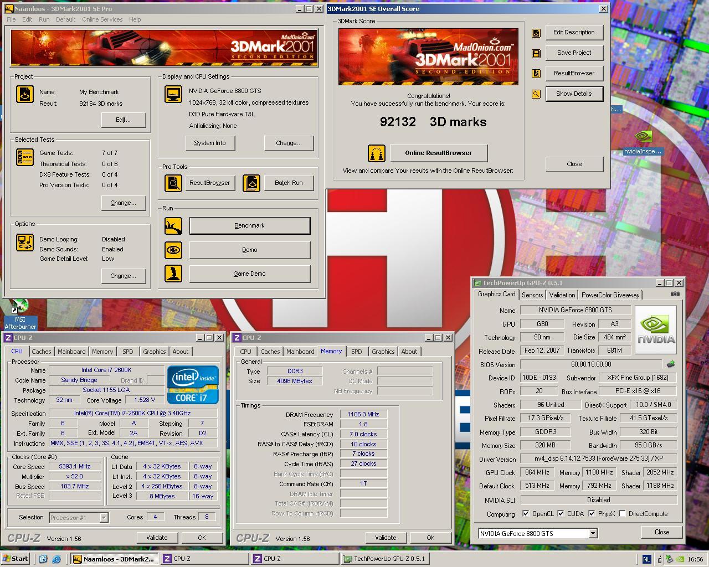This screenshot has height=567, width=709.
Task: Click the NVIDIA tray icon in system tray
Action: (681, 559)
